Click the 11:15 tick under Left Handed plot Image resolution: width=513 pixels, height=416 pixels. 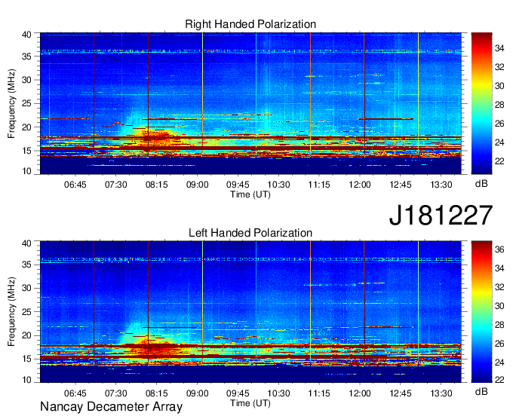click(x=319, y=393)
